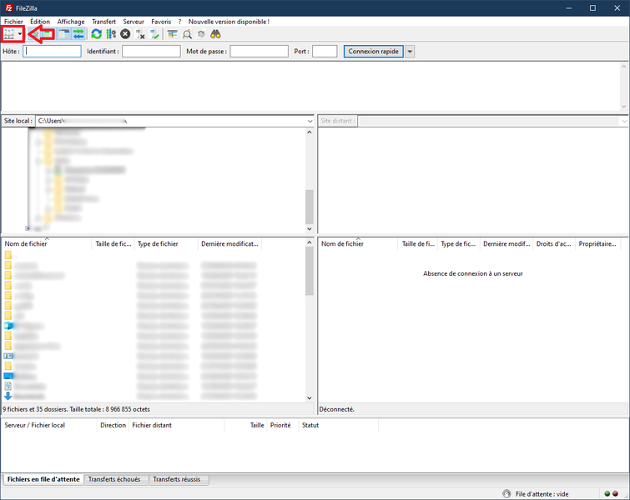Click the queue Serveur / Fichier local header

tap(49, 425)
